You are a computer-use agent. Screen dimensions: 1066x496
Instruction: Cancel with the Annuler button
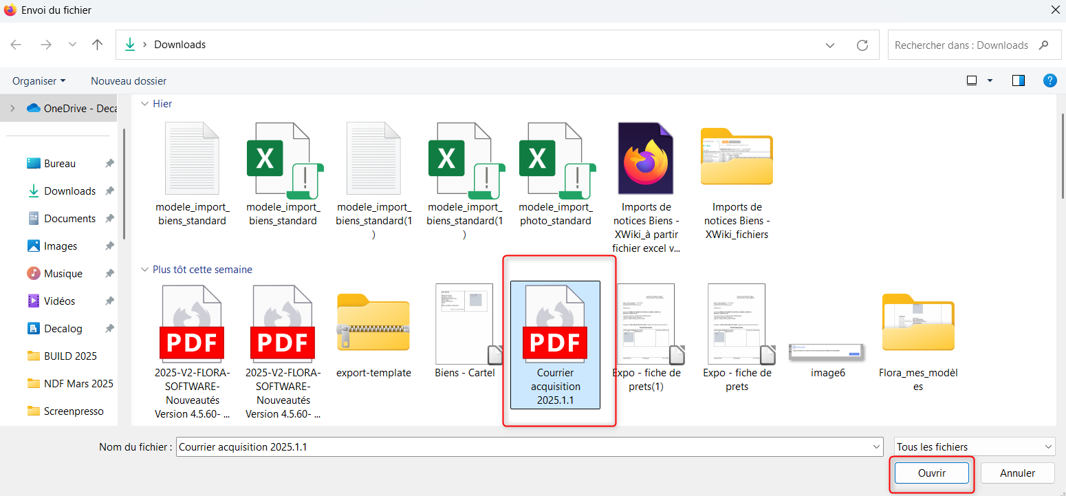(1017, 473)
